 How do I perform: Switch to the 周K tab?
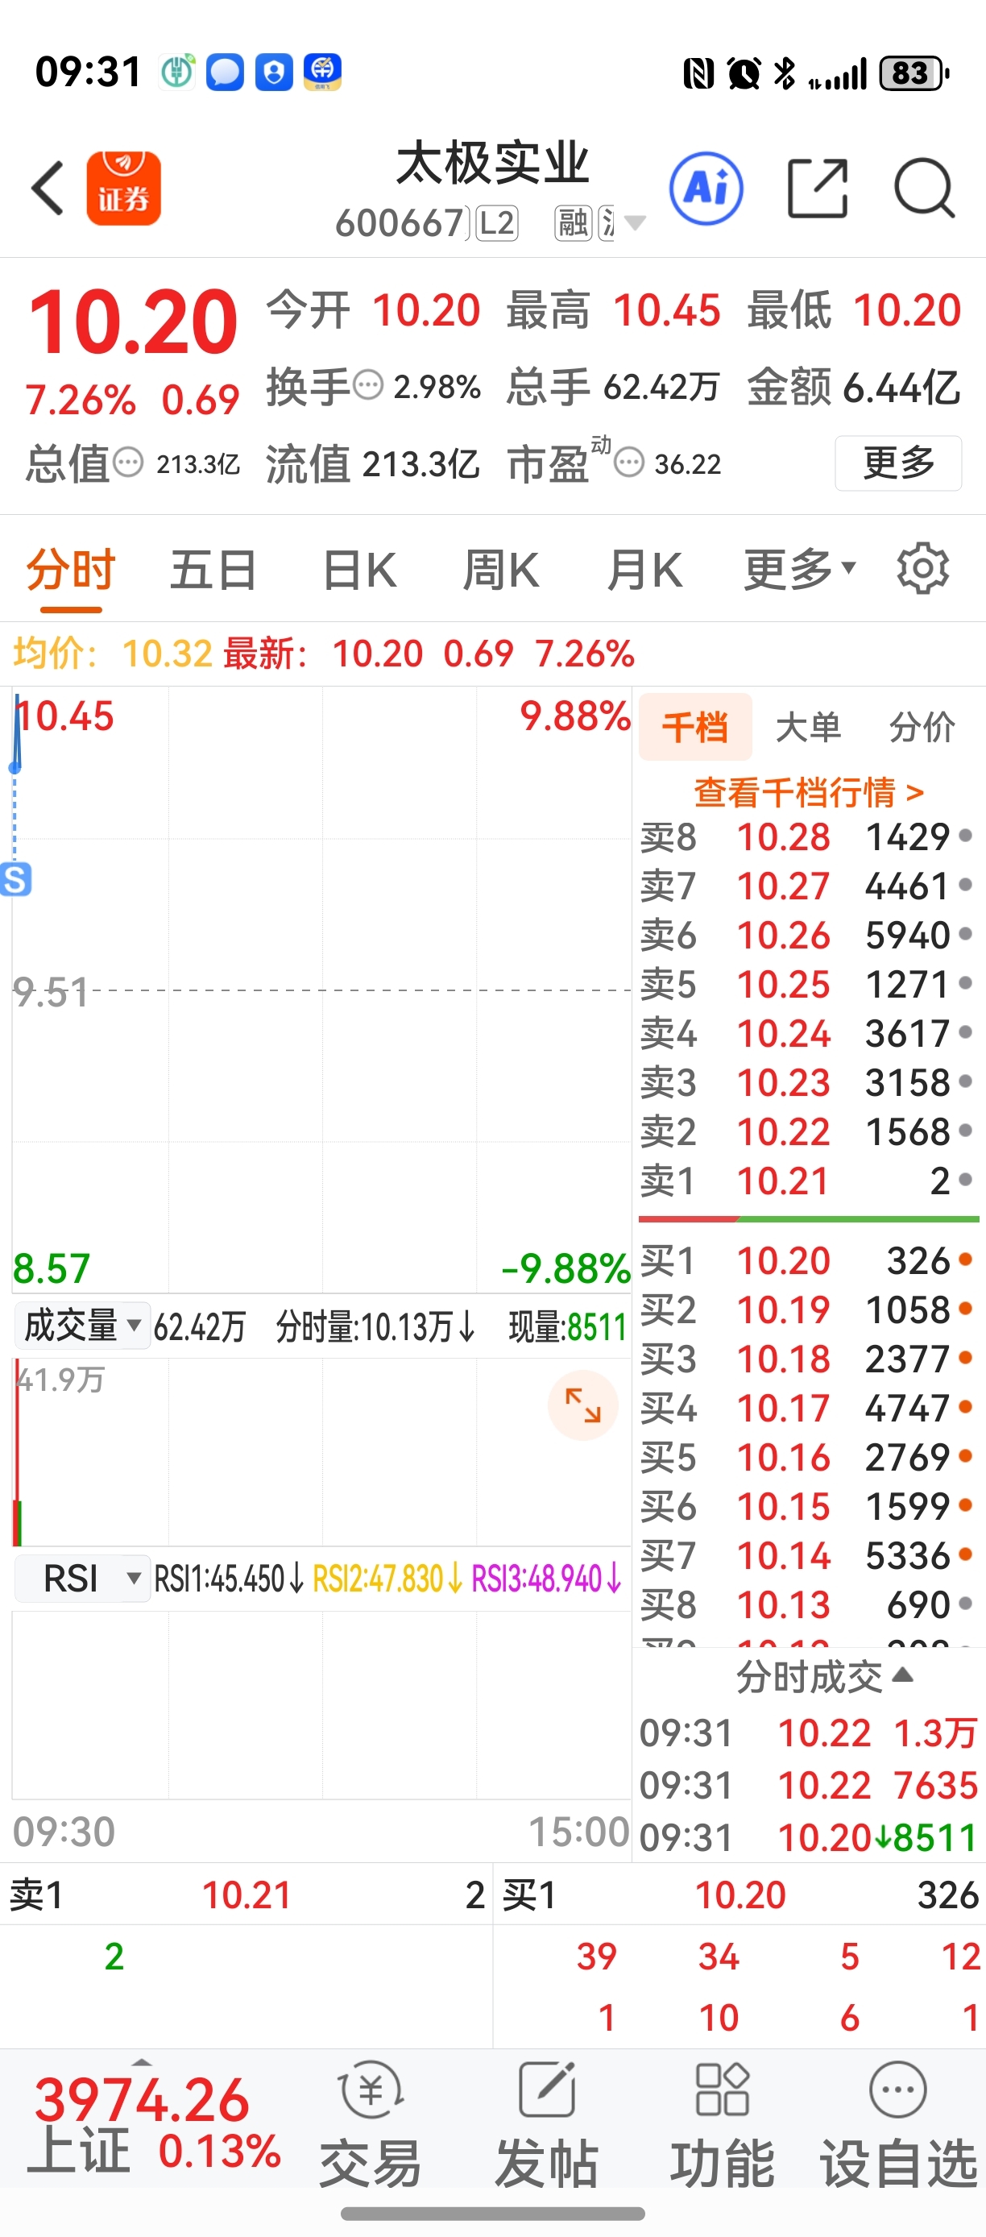click(x=502, y=571)
